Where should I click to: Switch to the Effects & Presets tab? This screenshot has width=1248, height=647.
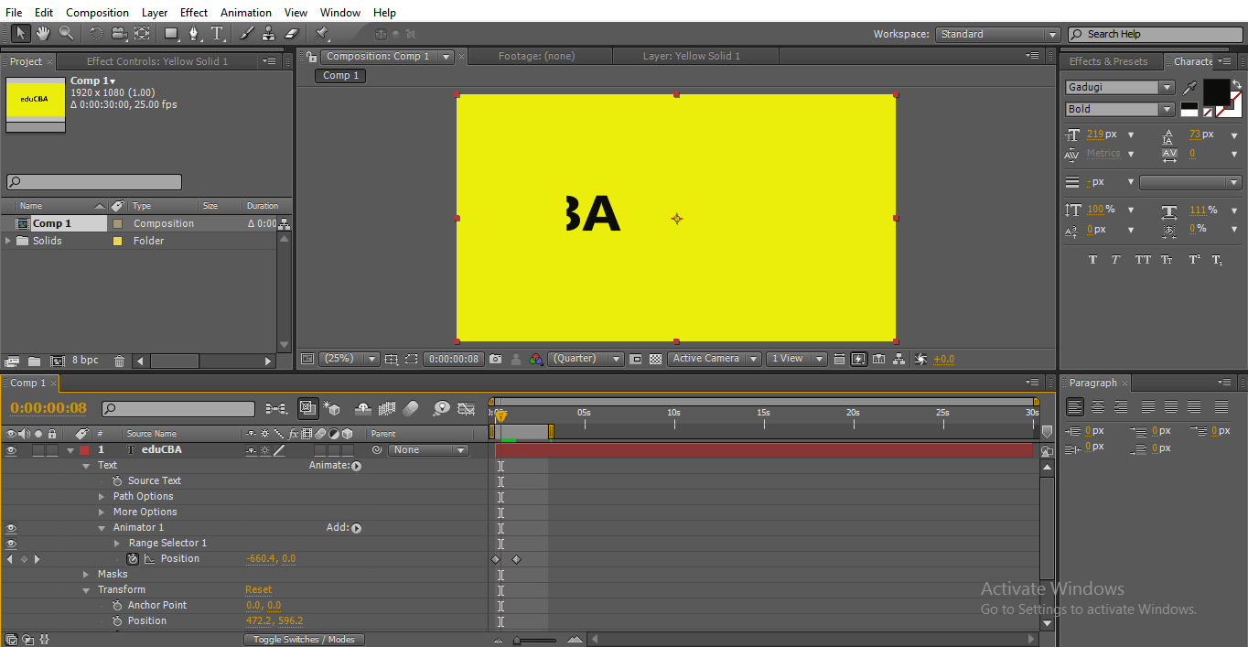click(1108, 61)
